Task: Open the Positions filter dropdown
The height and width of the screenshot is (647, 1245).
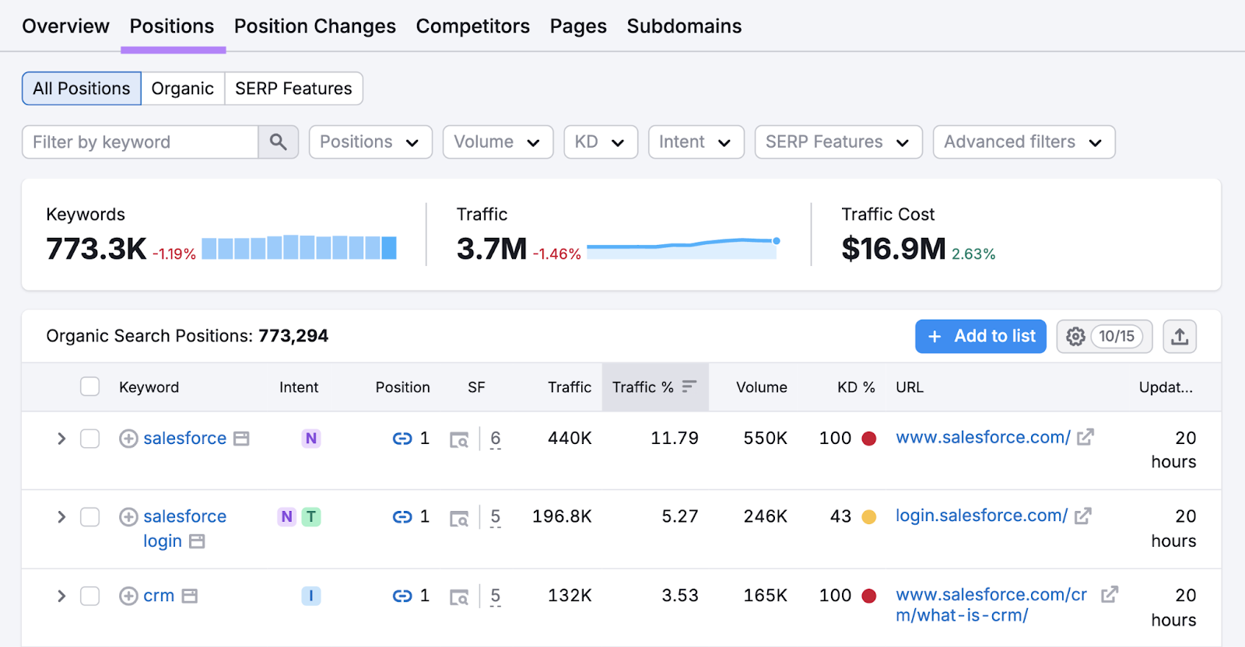Action: [370, 142]
